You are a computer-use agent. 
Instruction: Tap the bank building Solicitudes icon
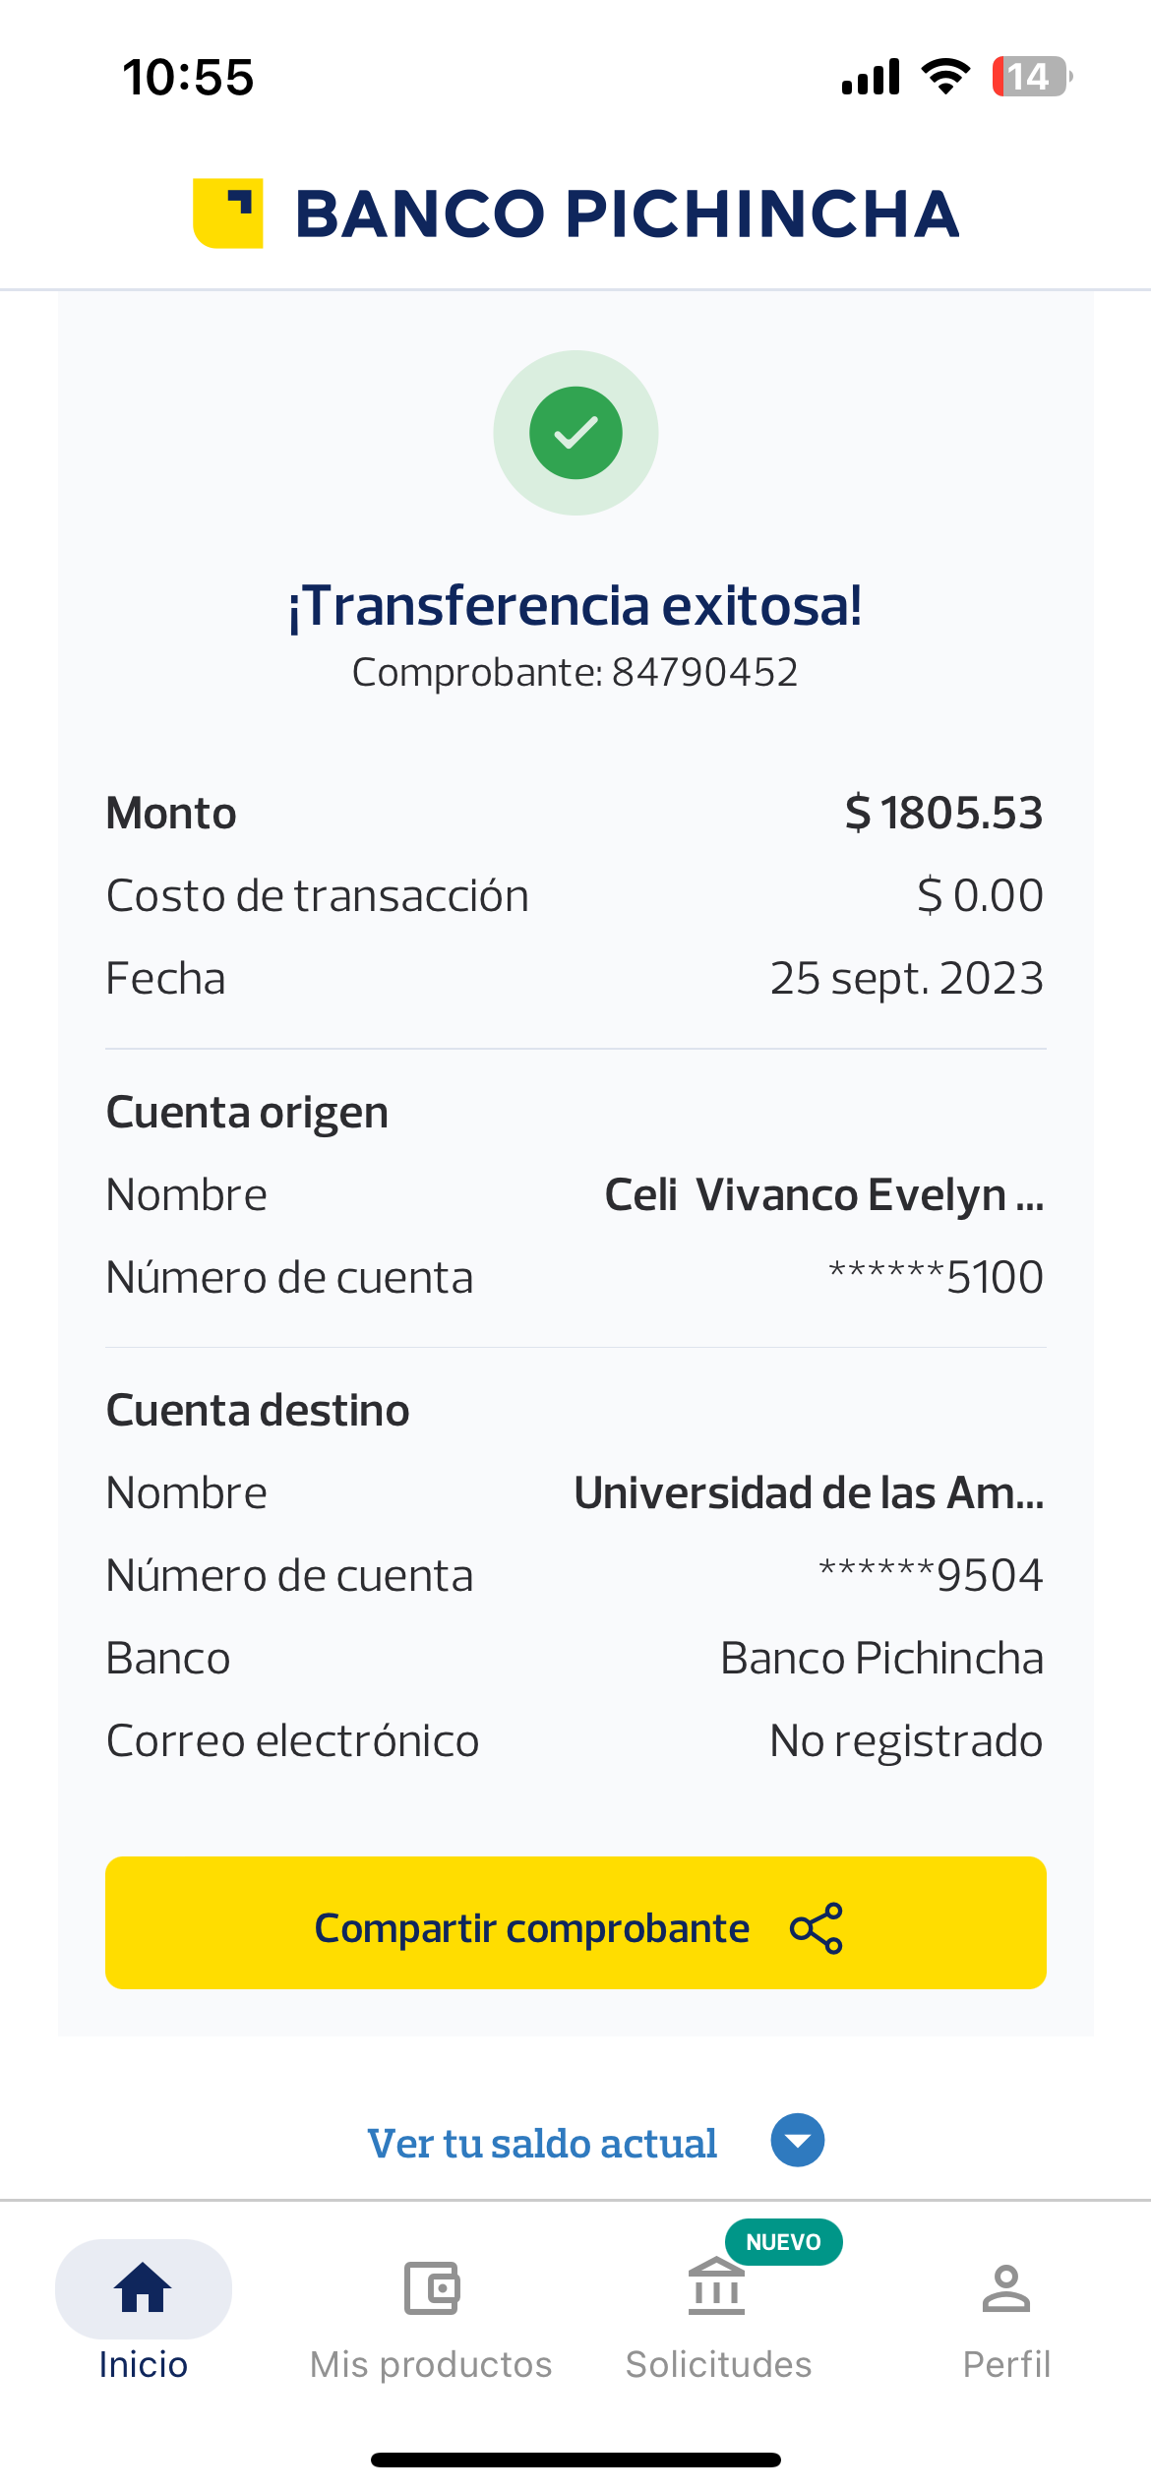tap(716, 2287)
